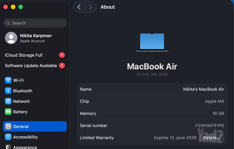Image resolution: width=234 pixels, height=149 pixels.
Task: Select Accessibility in the sidebar
Action: (x=35, y=137)
